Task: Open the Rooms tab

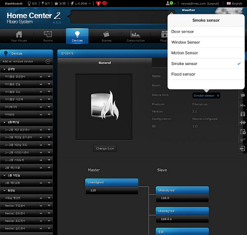Action: (48, 36)
